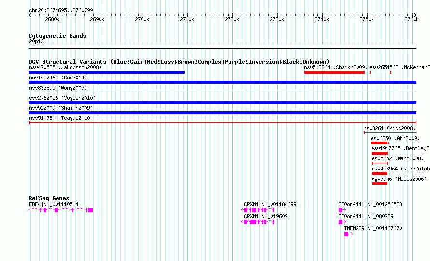
Task: Click the chr20:2674695..2760799 coordinate label
Action: coord(61,10)
